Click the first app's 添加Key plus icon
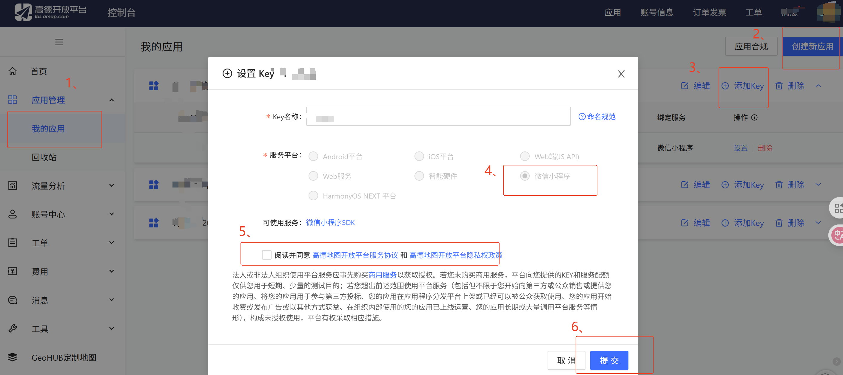Viewport: 843px width, 375px height. pos(725,86)
